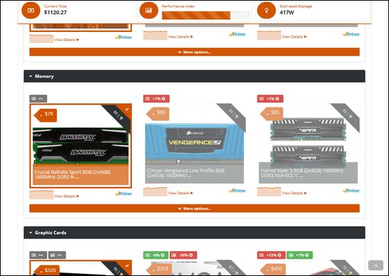
Task: Click the +7% performance badge in Graphic Cards
Action: (299, 255)
